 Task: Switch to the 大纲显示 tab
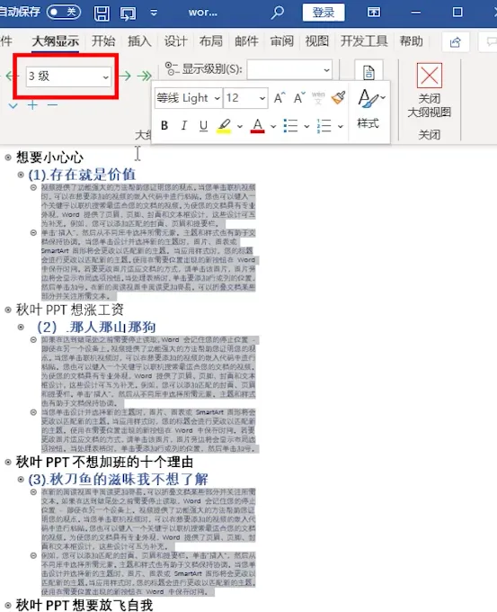click(x=56, y=41)
